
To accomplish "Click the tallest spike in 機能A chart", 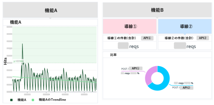I will coord(22,44).
